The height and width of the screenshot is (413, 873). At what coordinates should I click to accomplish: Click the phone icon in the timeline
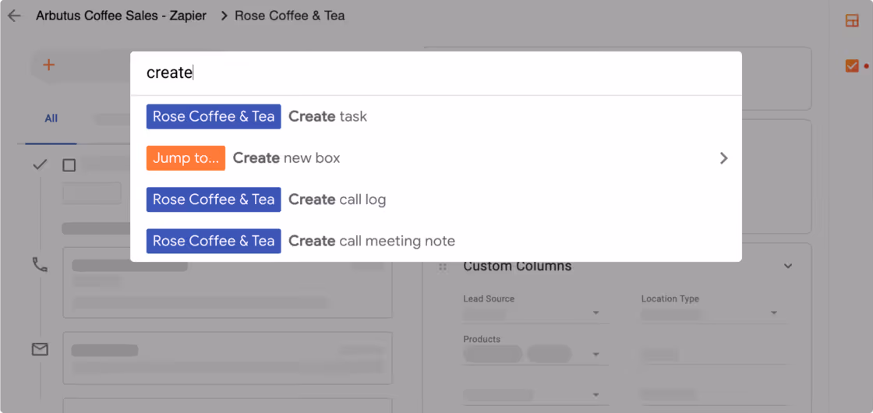pos(40,264)
